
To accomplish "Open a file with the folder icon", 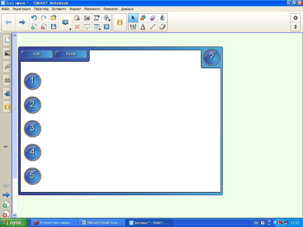I will click(53, 18).
